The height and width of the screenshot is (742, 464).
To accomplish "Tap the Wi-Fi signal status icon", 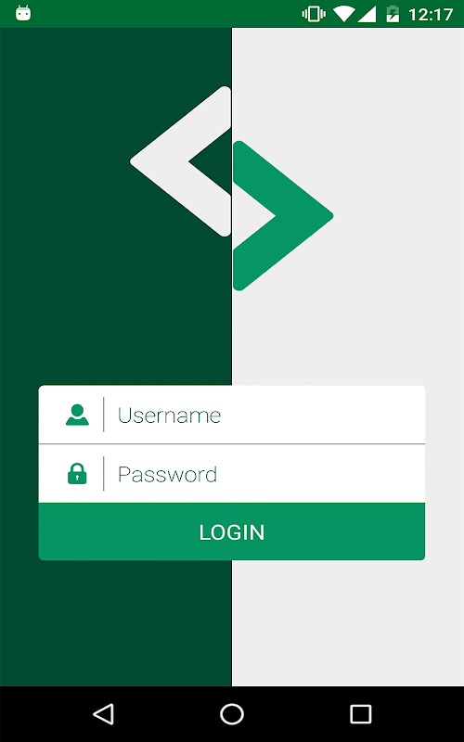I will pyautogui.click(x=344, y=14).
